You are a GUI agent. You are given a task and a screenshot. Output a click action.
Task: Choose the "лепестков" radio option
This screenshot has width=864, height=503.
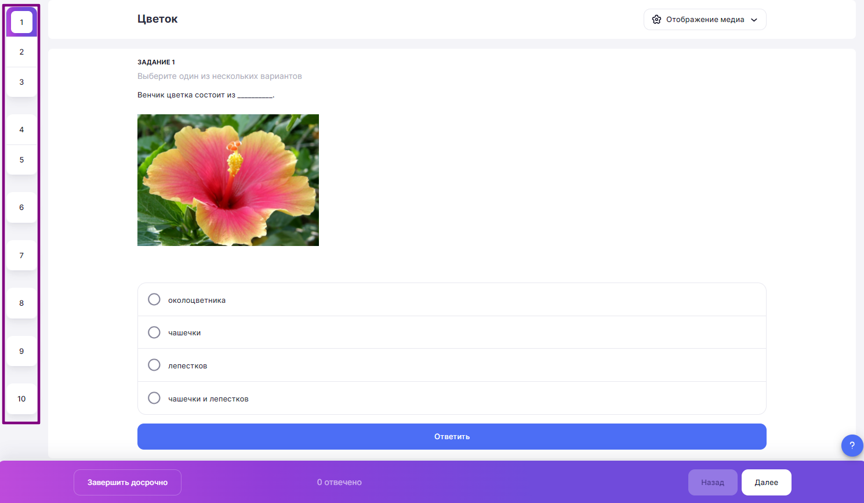pyautogui.click(x=154, y=365)
